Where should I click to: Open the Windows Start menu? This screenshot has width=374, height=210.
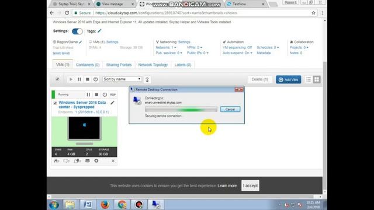(x=54, y=205)
